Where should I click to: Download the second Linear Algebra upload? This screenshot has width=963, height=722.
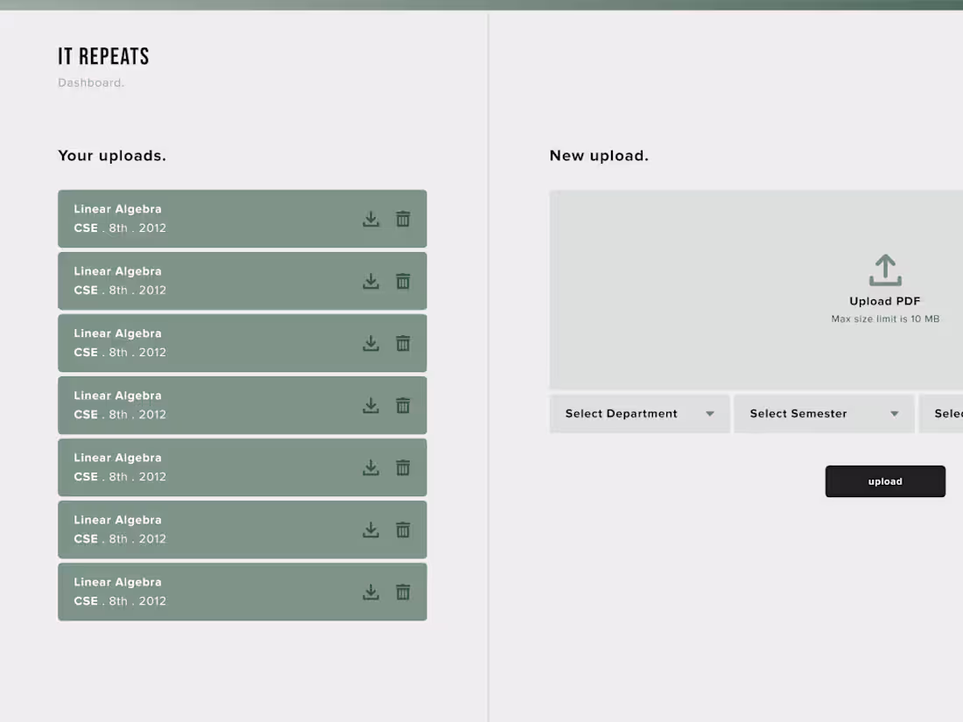371,281
